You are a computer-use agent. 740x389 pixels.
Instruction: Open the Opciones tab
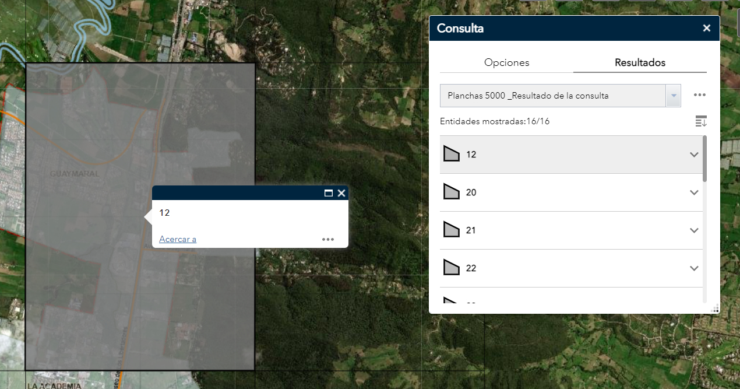506,62
